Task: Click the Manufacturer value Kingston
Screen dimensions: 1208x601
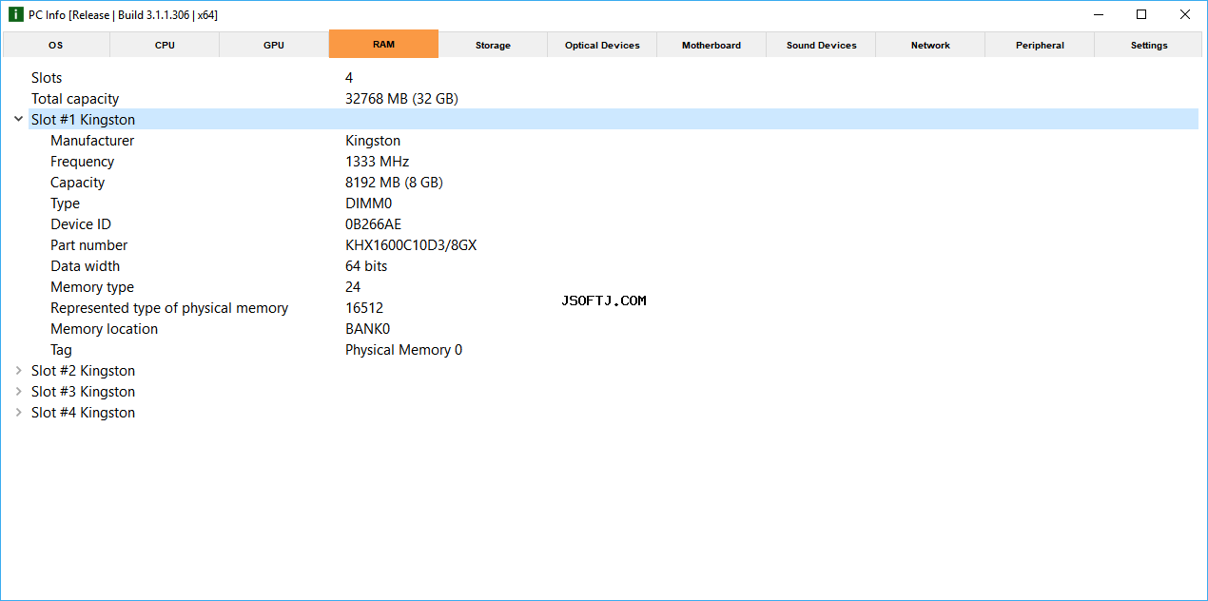Action: 373,141
